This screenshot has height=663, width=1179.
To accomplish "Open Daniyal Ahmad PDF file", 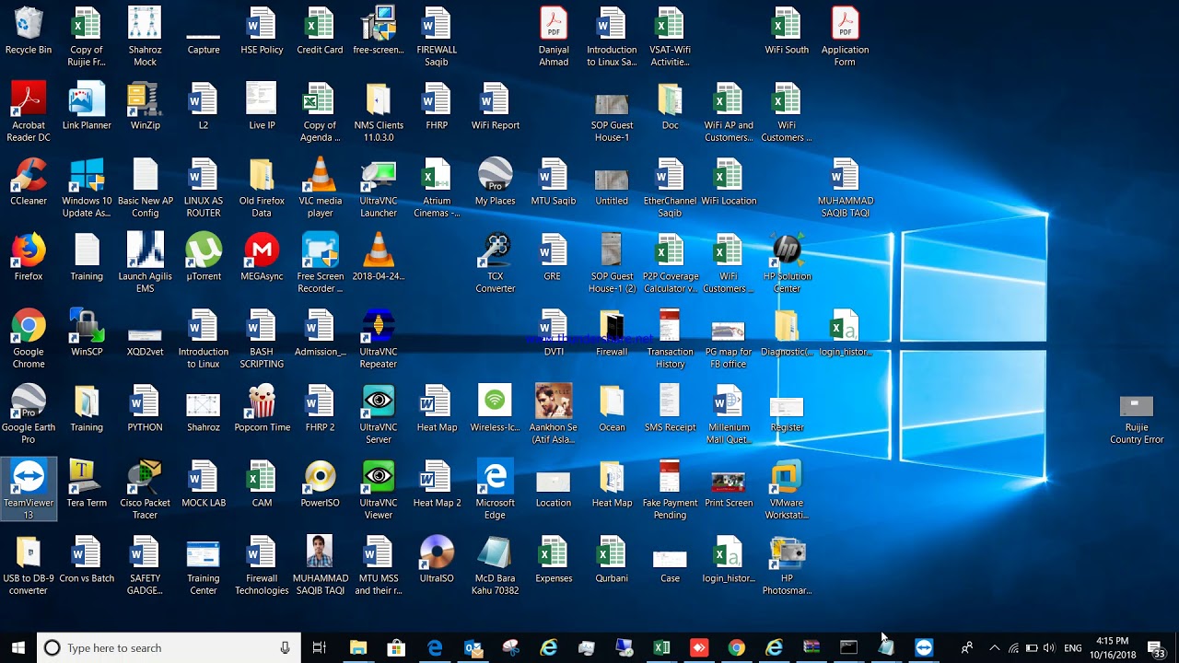I will click(x=554, y=37).
